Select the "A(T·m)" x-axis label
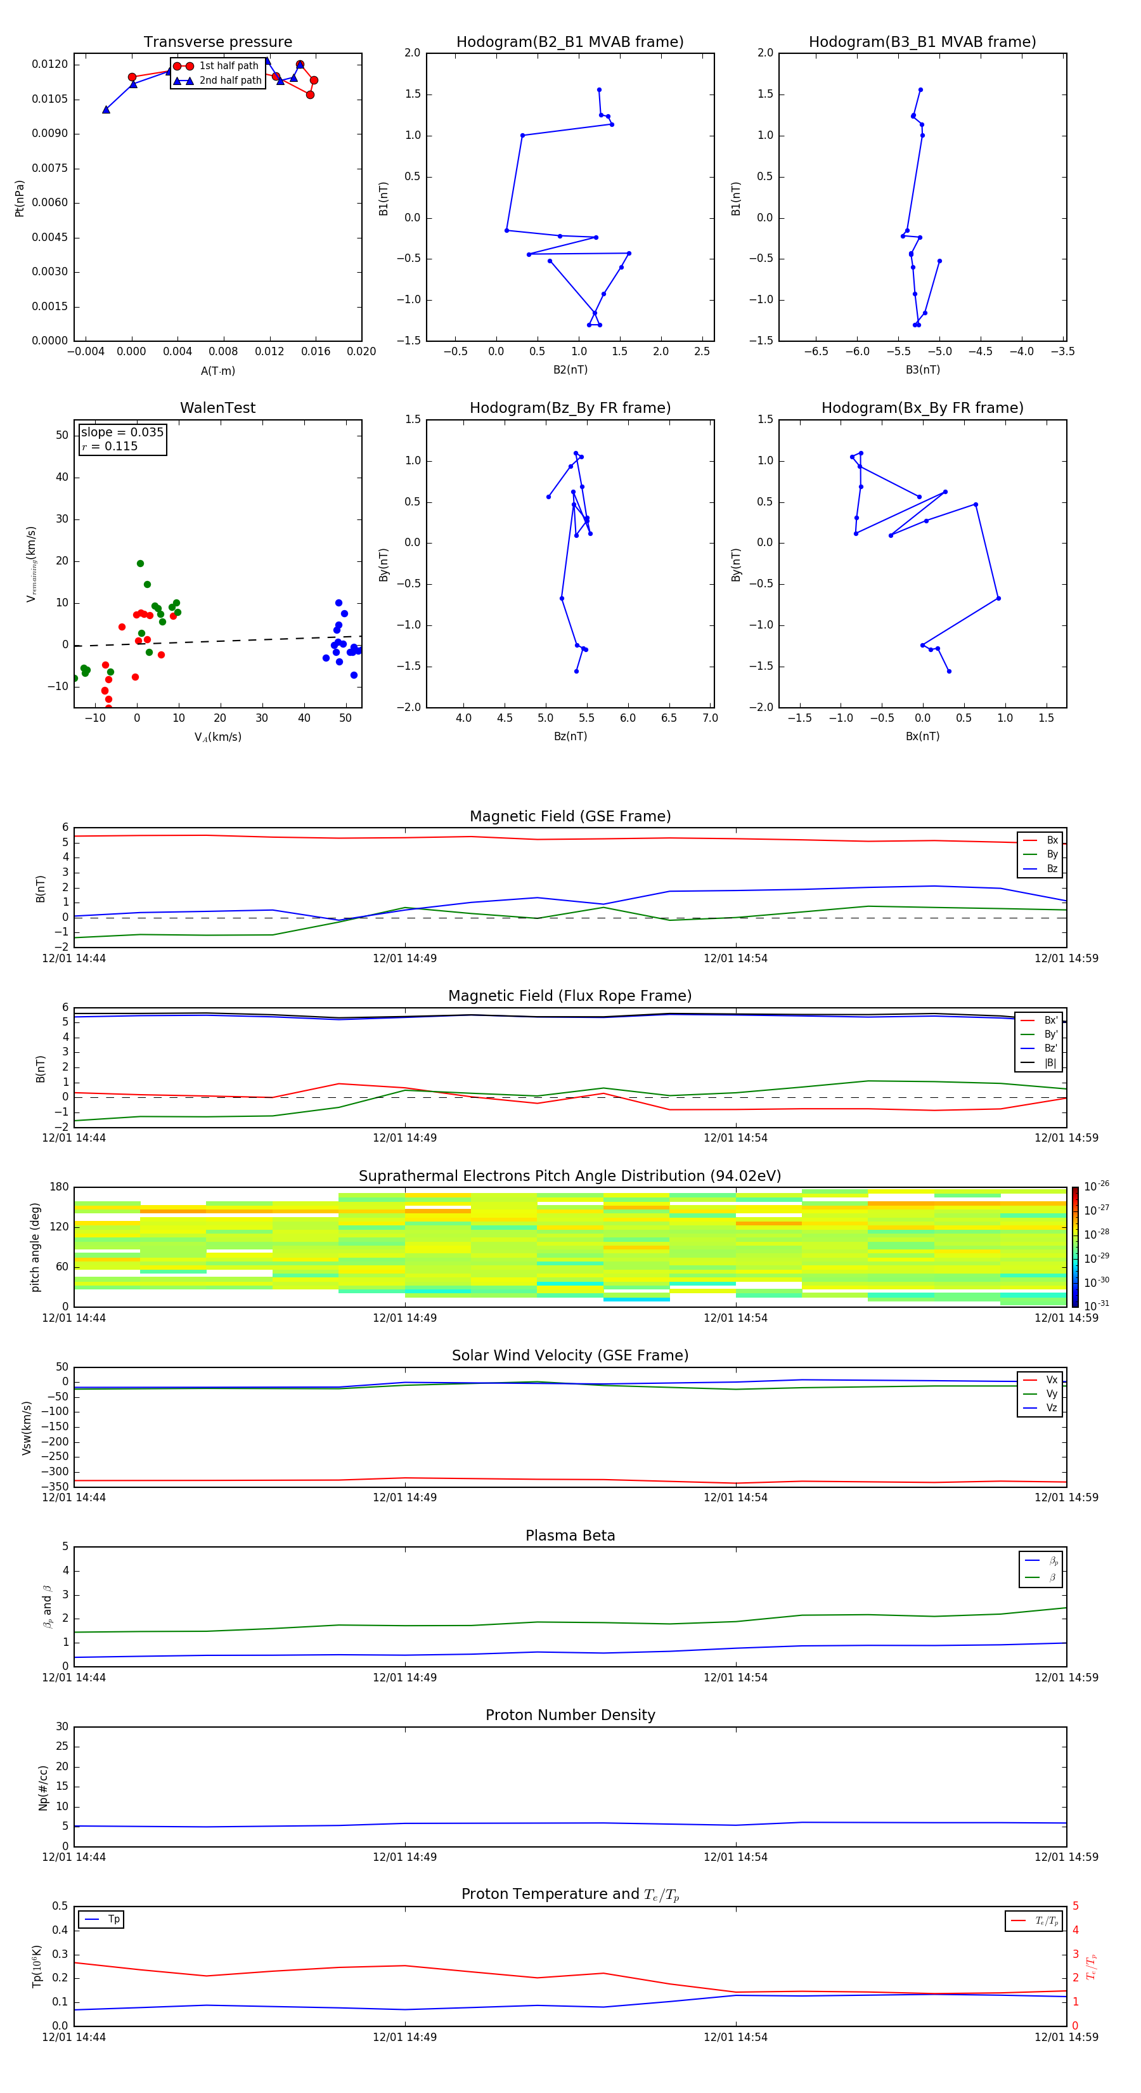 coord(217,371)
